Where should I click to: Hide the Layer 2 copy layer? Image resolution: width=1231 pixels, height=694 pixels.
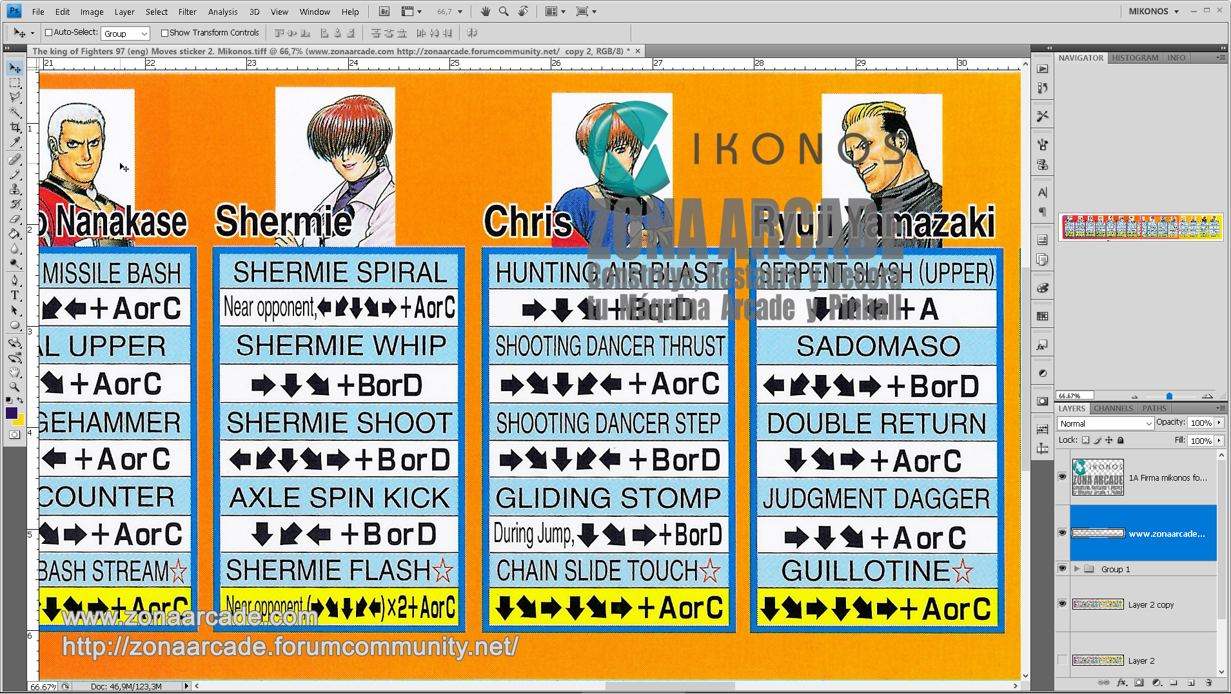tap(1062, 604)
